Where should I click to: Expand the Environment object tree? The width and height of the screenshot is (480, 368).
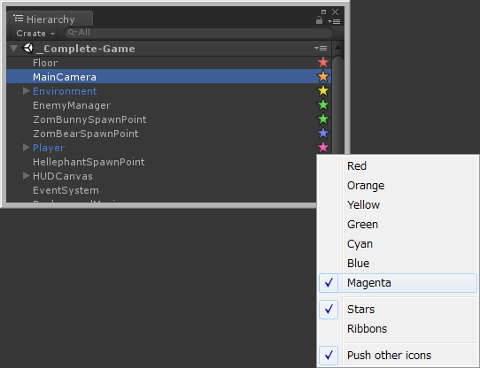coord(26,91)
